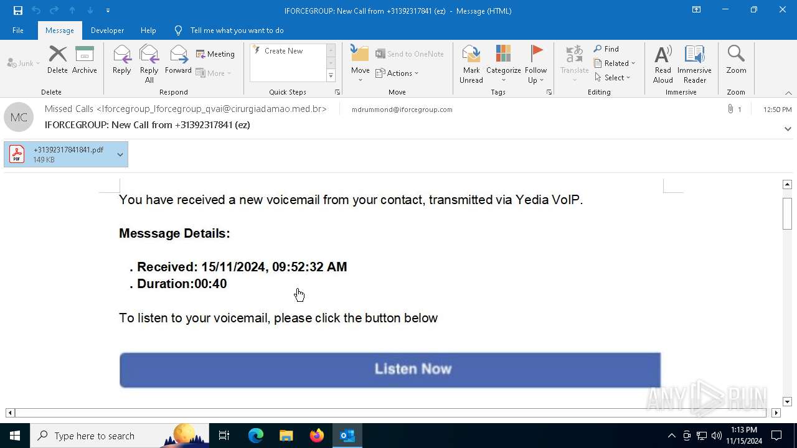The image size is (797, 448).
Task: Click the PDF attachment icon
Action: click(17, 154)
